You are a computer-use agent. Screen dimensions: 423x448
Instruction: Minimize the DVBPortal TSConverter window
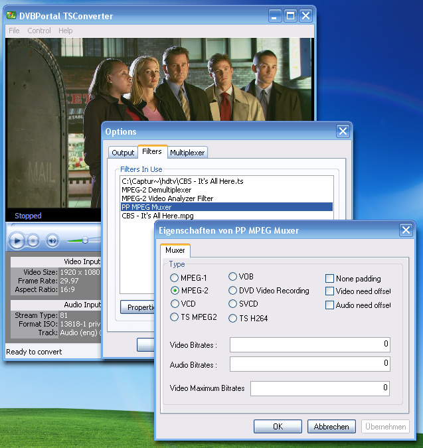click(275, 16)
